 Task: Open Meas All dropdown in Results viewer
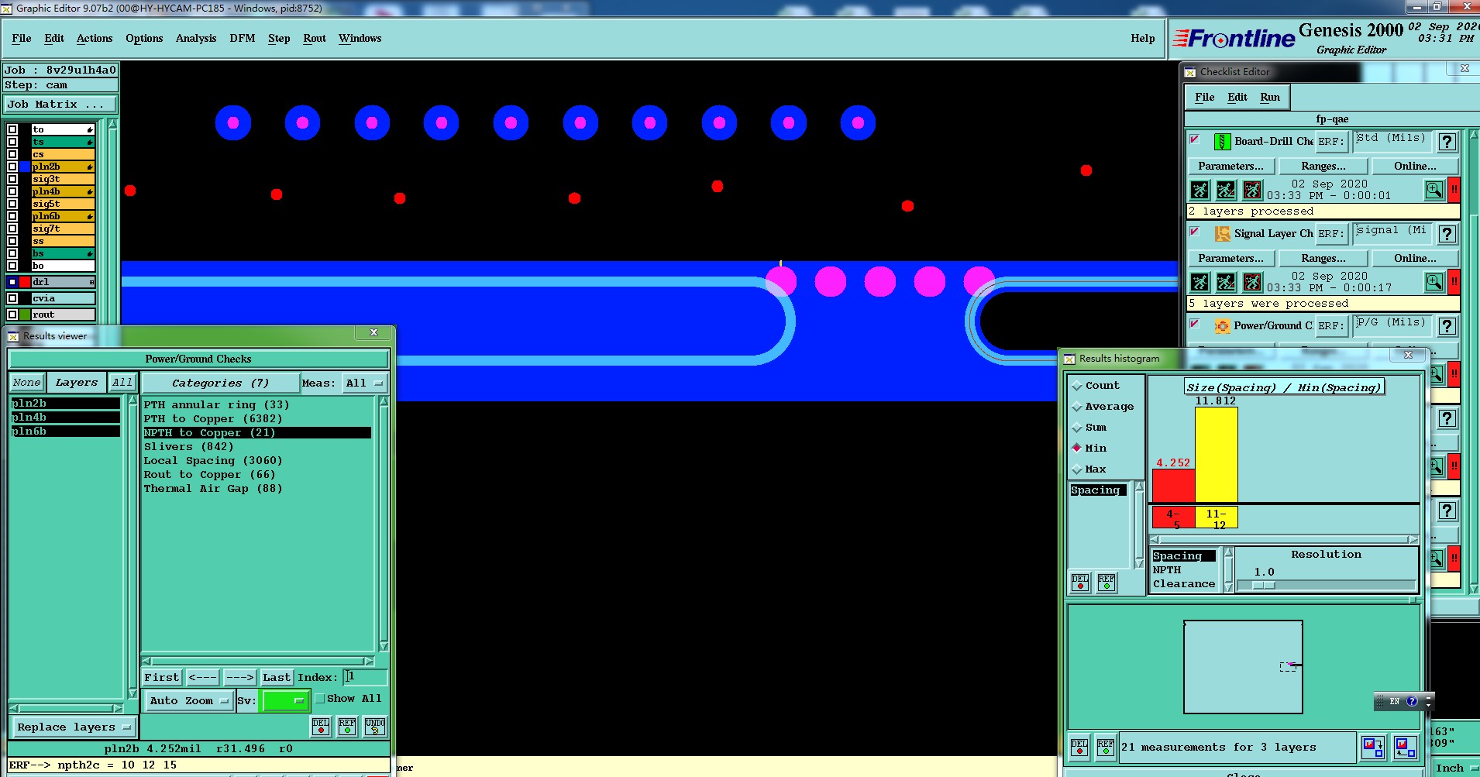point(364,383)
